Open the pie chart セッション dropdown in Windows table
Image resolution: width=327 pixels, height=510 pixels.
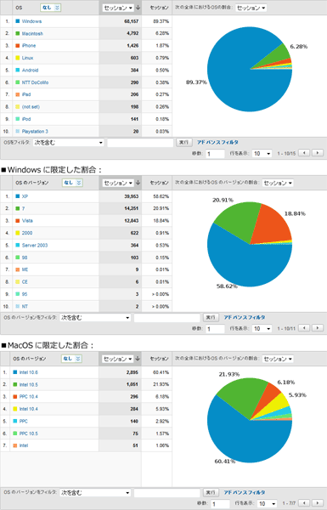coord(278,183)
